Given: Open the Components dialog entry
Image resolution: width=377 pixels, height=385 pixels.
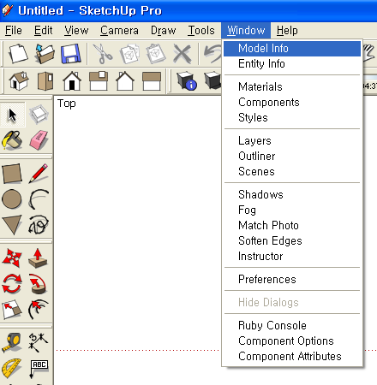Looking at the screenshot, I should coord(292,103).
